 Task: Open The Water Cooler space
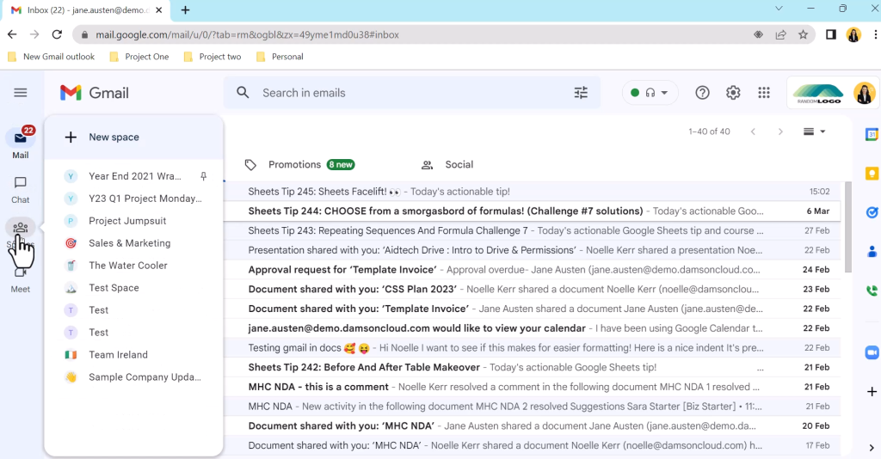pyautogui.click(x=133, y=266)
